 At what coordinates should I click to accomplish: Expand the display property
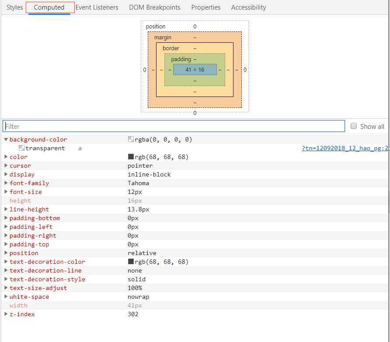[x=6, y=174]
